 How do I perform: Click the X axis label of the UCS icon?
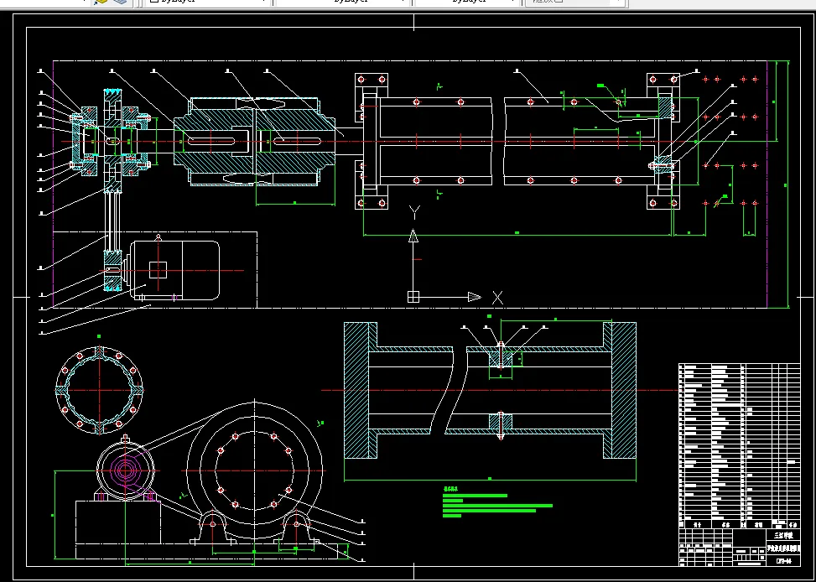497,298
